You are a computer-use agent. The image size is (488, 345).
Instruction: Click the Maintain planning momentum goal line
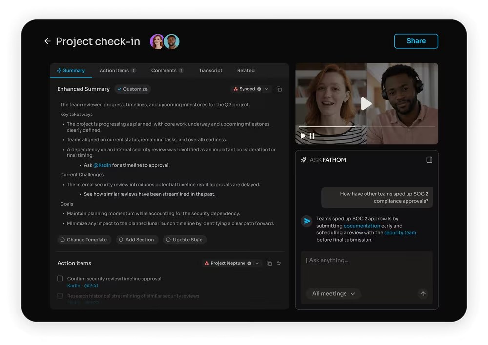point(153,213)
